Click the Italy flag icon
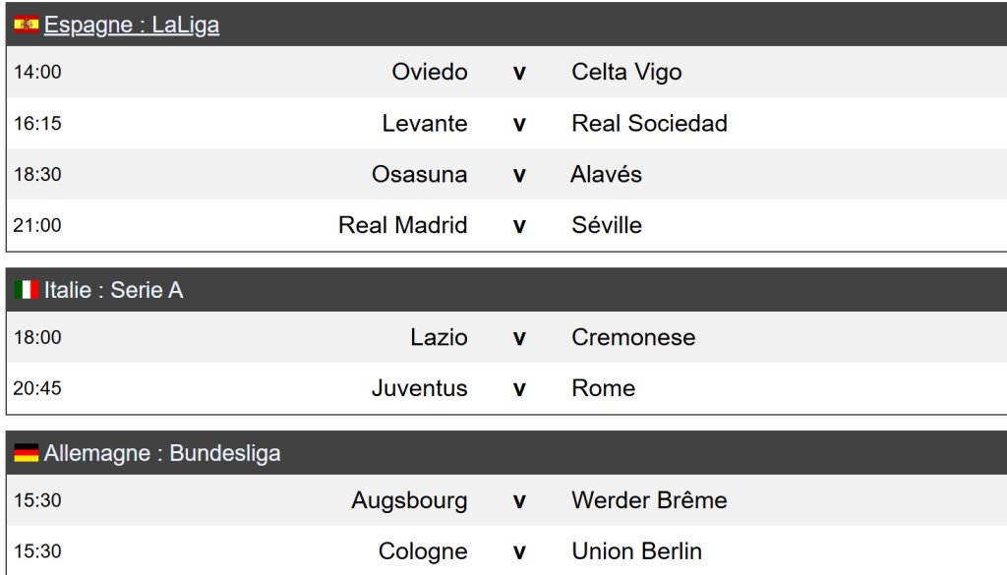 (27, 291)
